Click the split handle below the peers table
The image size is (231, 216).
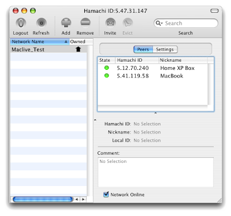point(155,113)
